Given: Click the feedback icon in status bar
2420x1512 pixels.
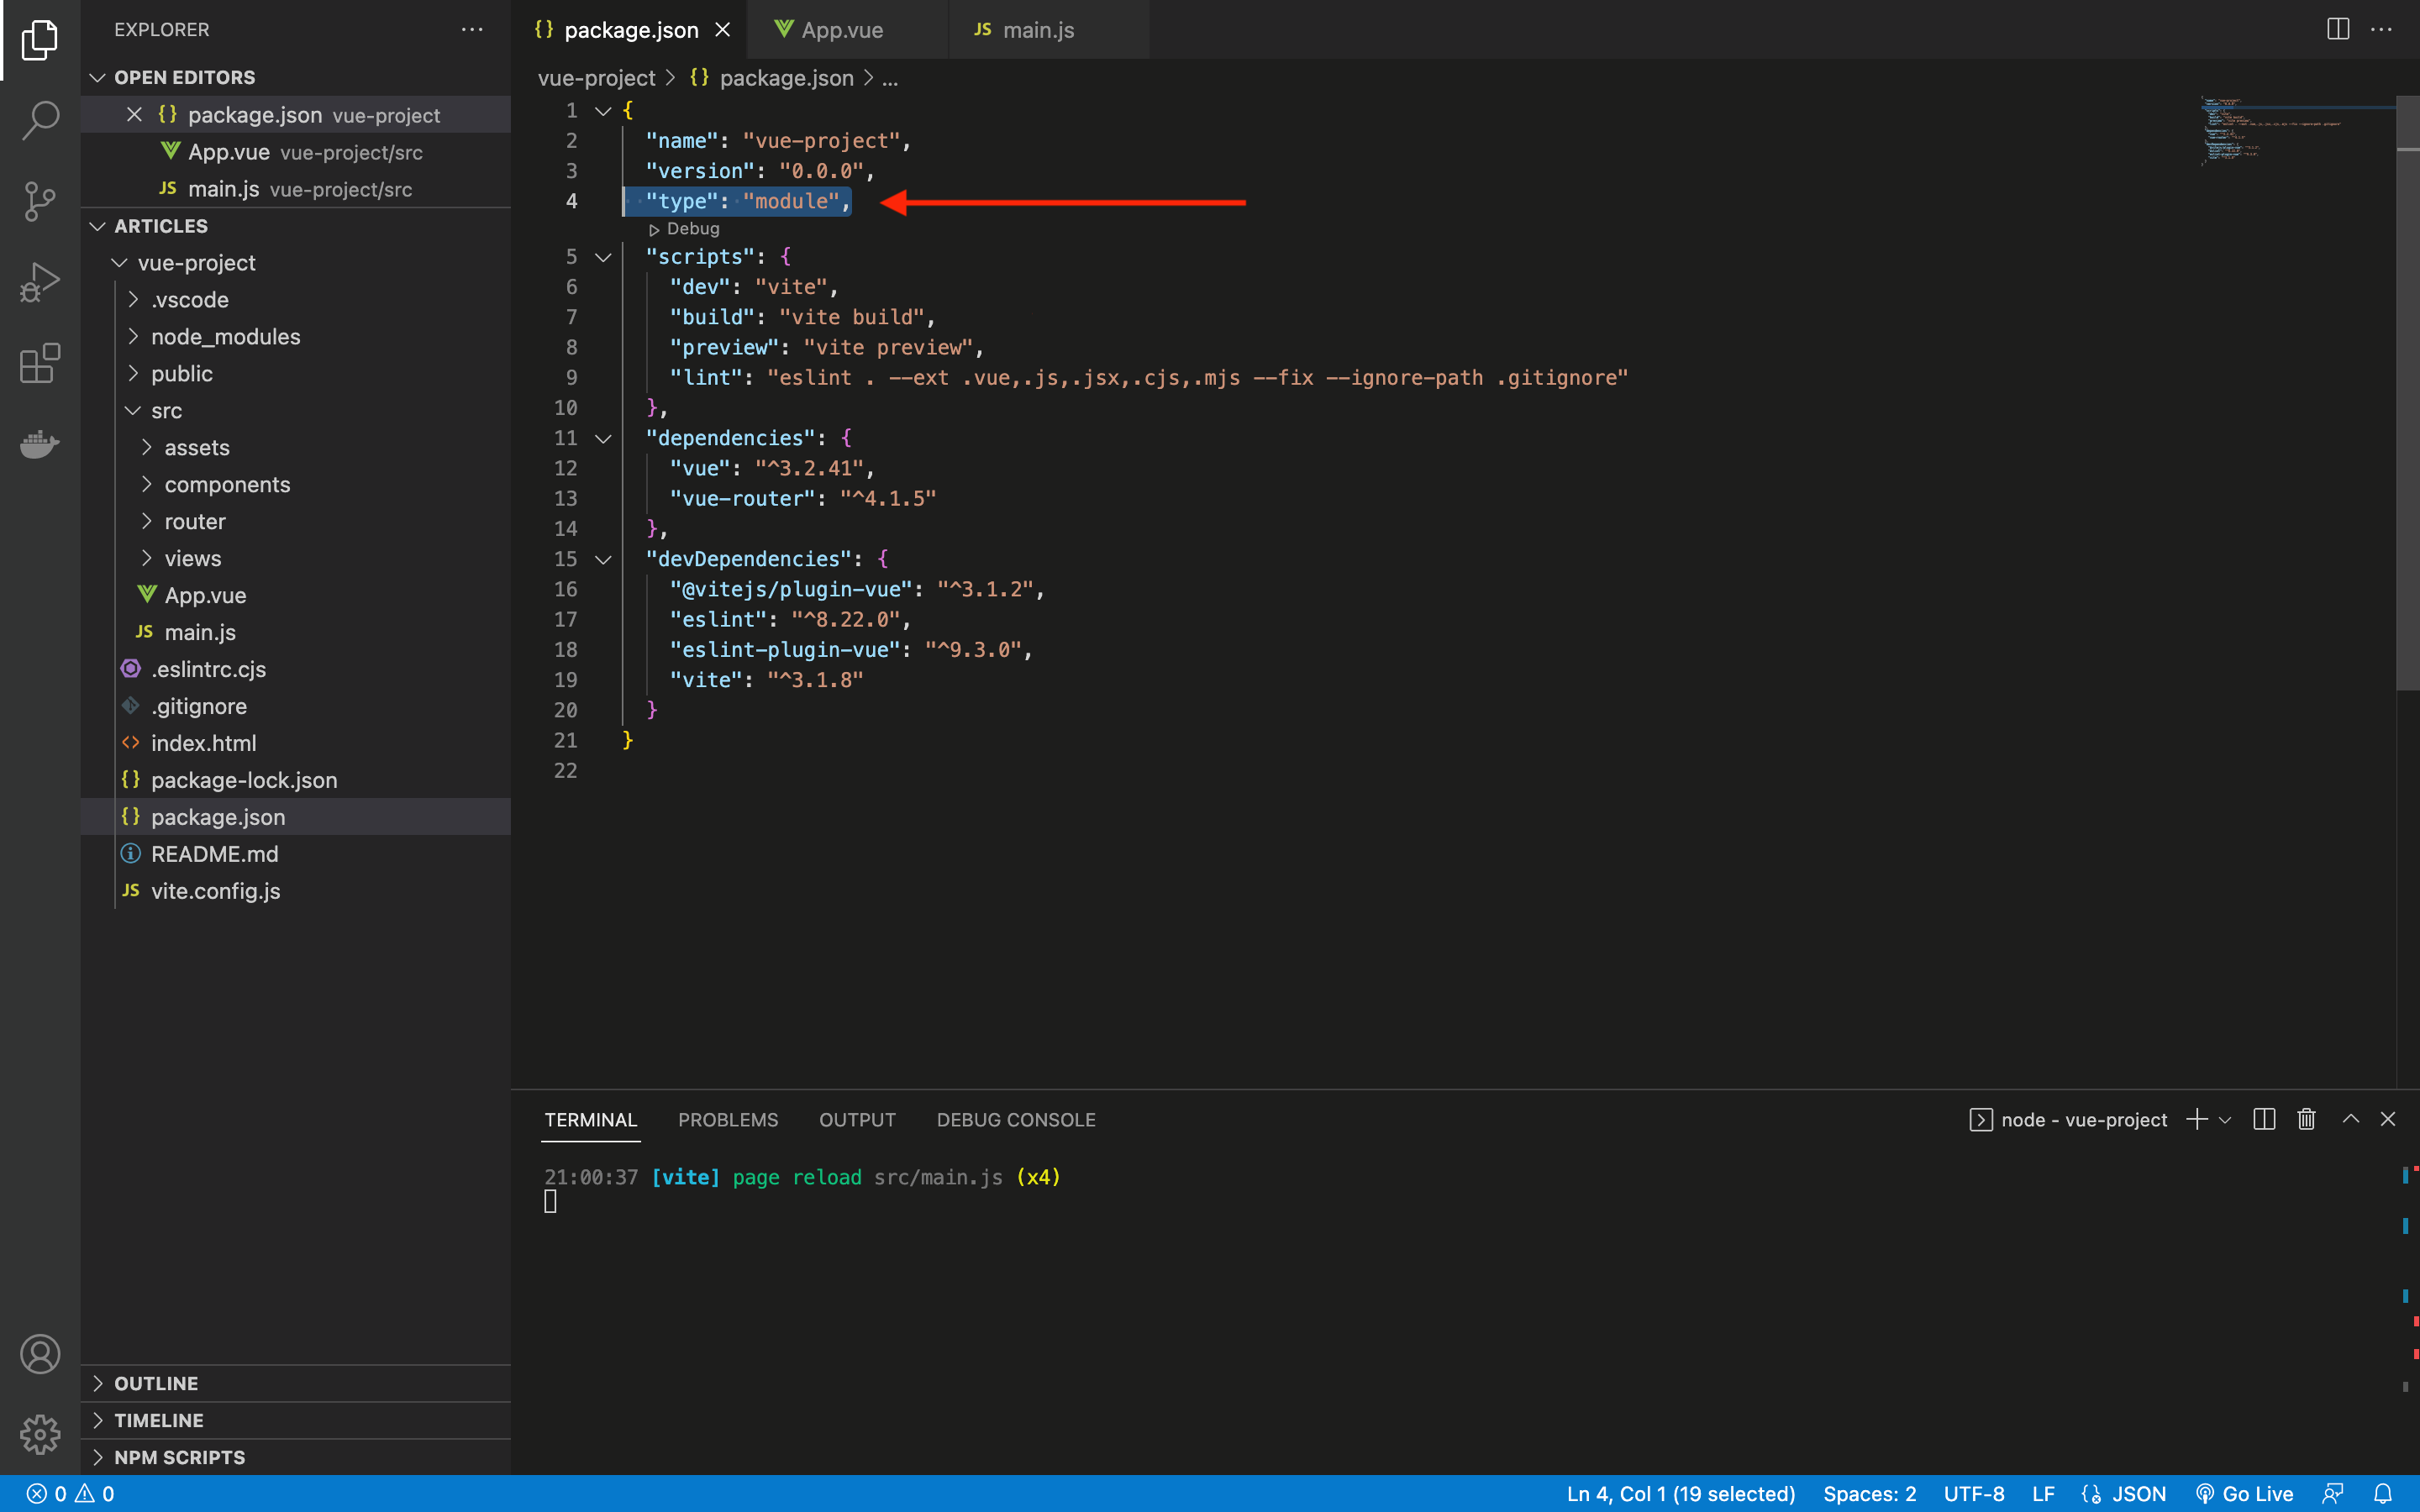Looking at the screenshot, I should click(2333, 1494).
